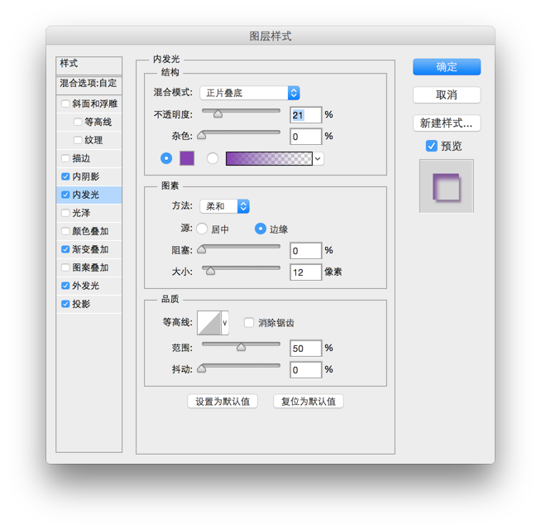Choose 边缘 as glow source

261,229
